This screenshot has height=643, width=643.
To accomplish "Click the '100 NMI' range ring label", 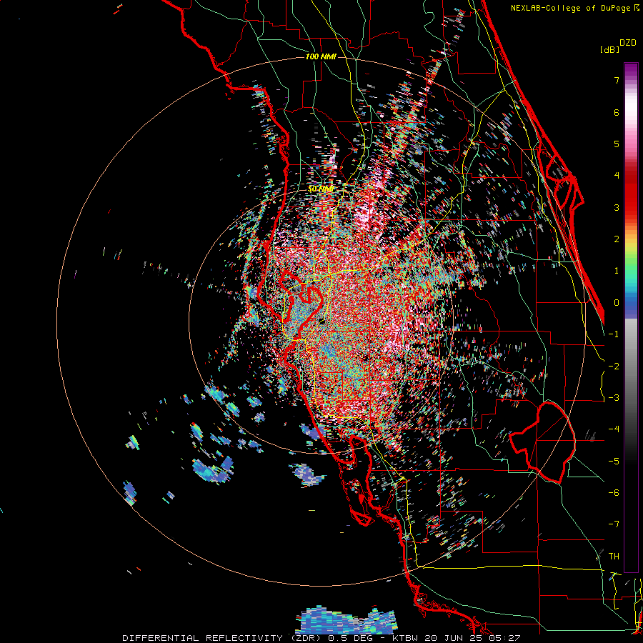I will (321, 56).
